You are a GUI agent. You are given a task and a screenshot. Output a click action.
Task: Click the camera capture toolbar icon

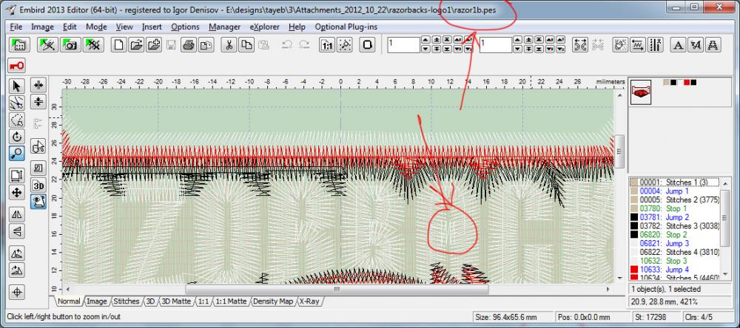coord(70,45)
